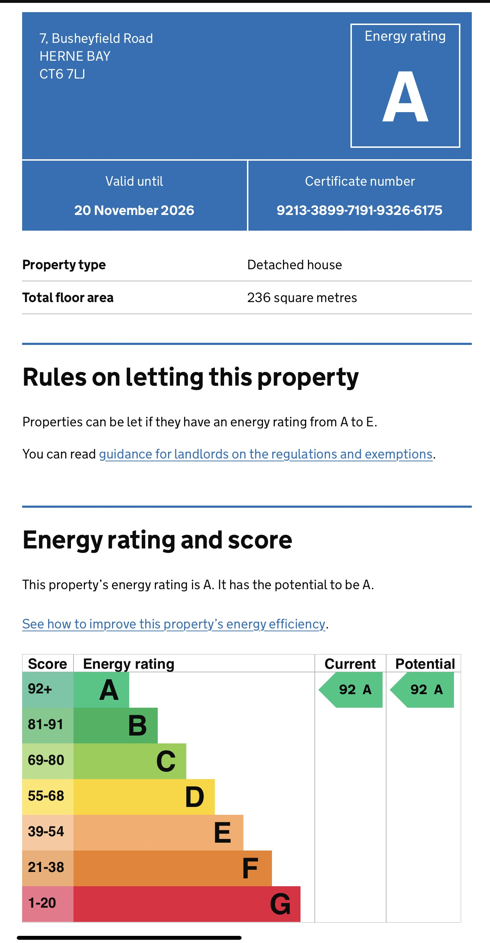Screen dimensions: 490x943
Task: Select the green A rating band
Action: [101, 690]
